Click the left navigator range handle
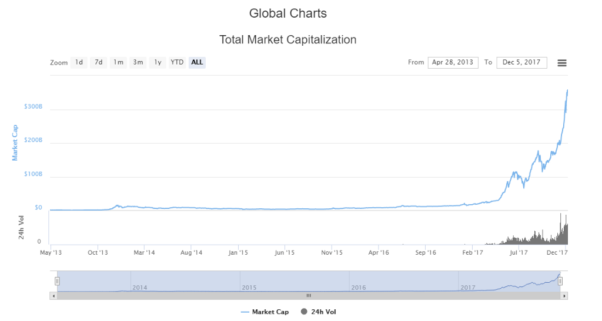Image resolution: width=602 pixels, height=321 pixels. point(57,281)
